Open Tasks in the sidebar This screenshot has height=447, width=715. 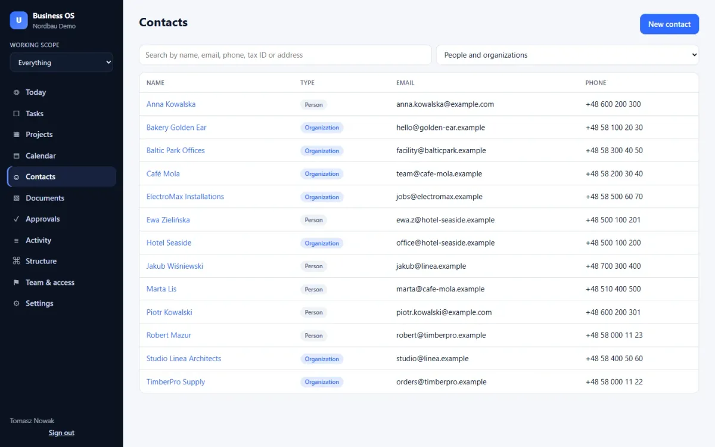(x=61, y=113)
